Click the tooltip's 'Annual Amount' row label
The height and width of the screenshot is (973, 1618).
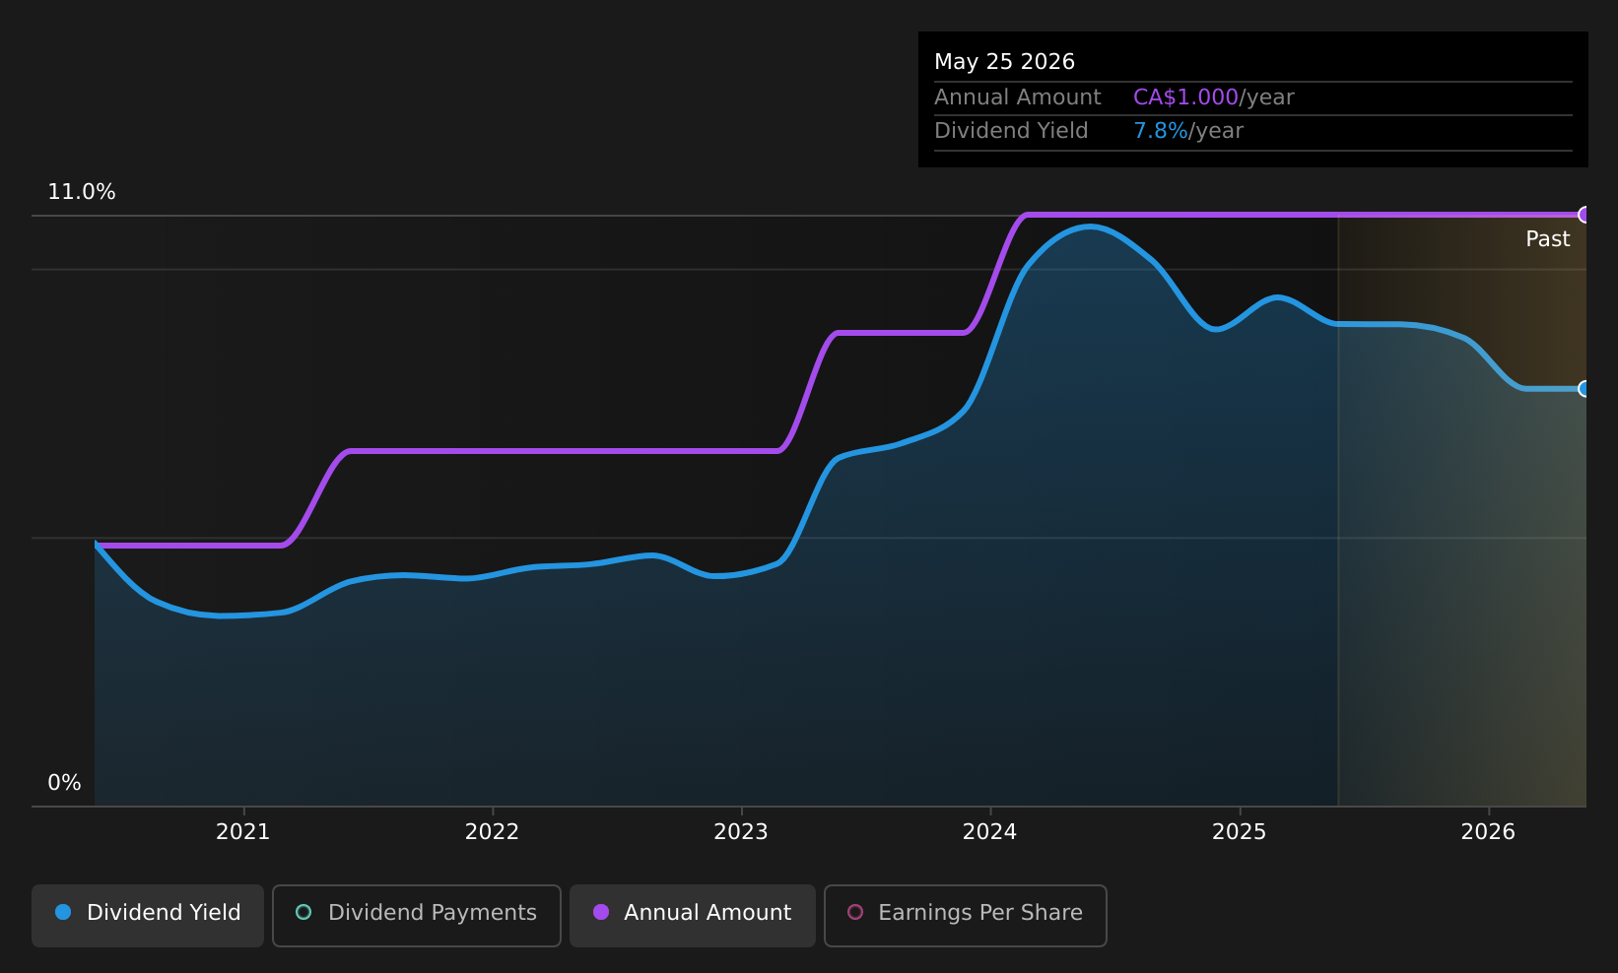point(1018,97)
